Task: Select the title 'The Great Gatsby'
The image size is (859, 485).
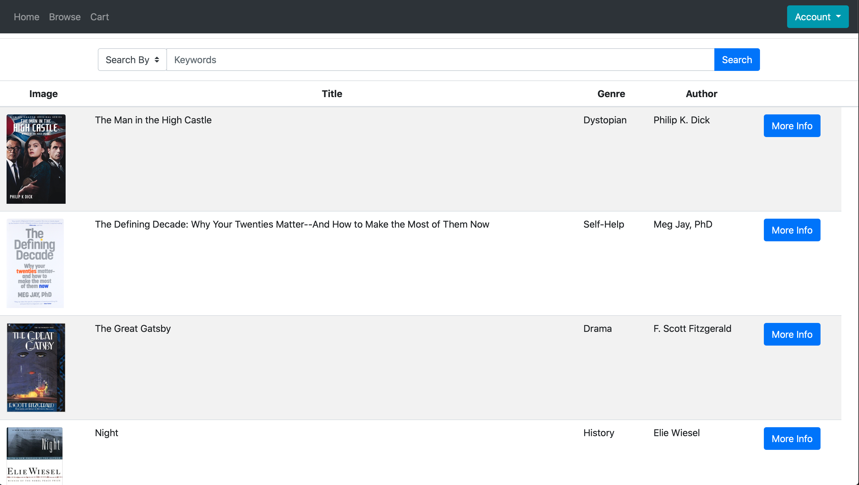Action: [133, 328]
